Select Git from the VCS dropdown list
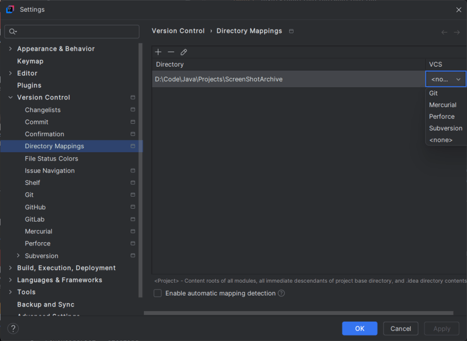 pos(434,93)
